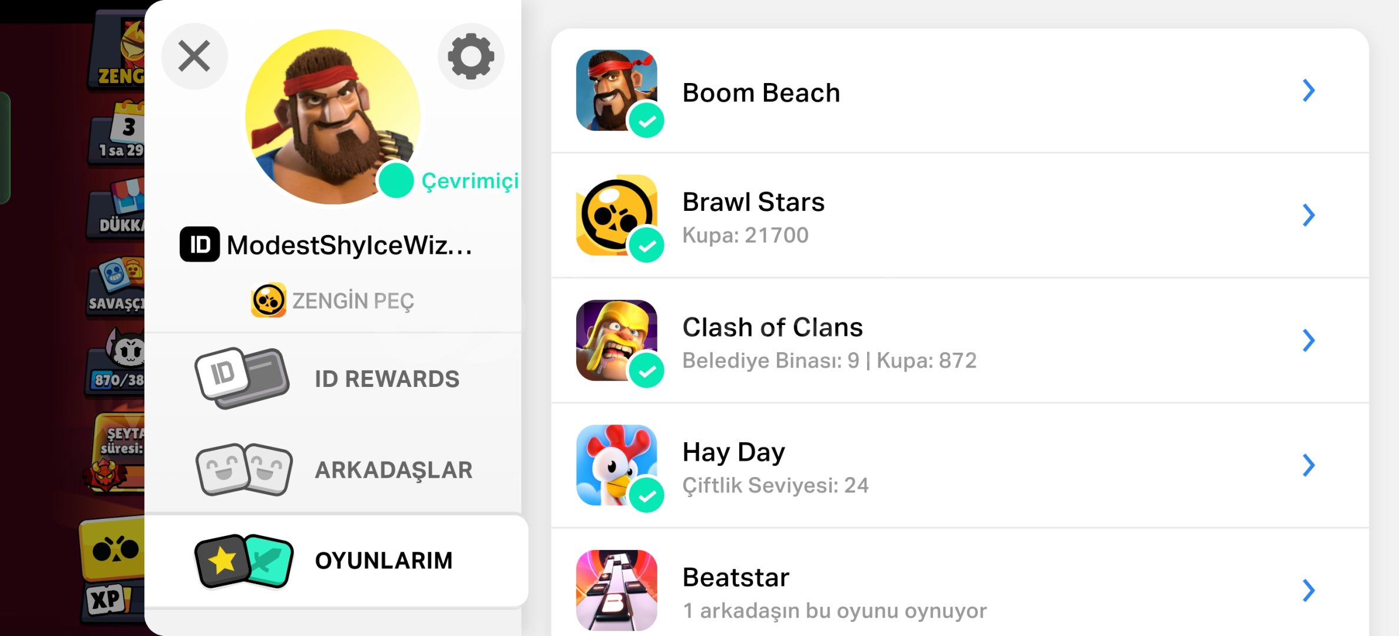
Task: Open the ARKADAŞLAR menu item
Action: [333, 469]
